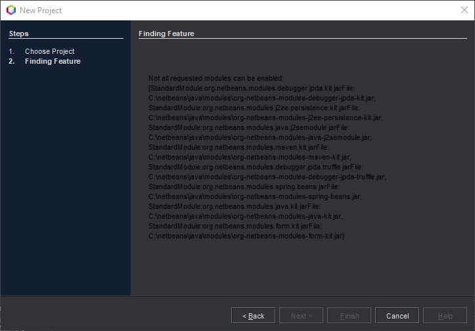Click 'StandardModule:org.netbeans.modules.j2ee.persistence.kit jarFile:' line
Screen dimensions: 475x331
(x=254, y=108)
